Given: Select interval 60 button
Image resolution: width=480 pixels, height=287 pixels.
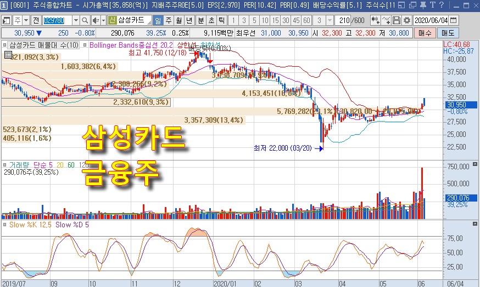Looking at the screenshot, I should pyautogui.click(x=306, y=20).
